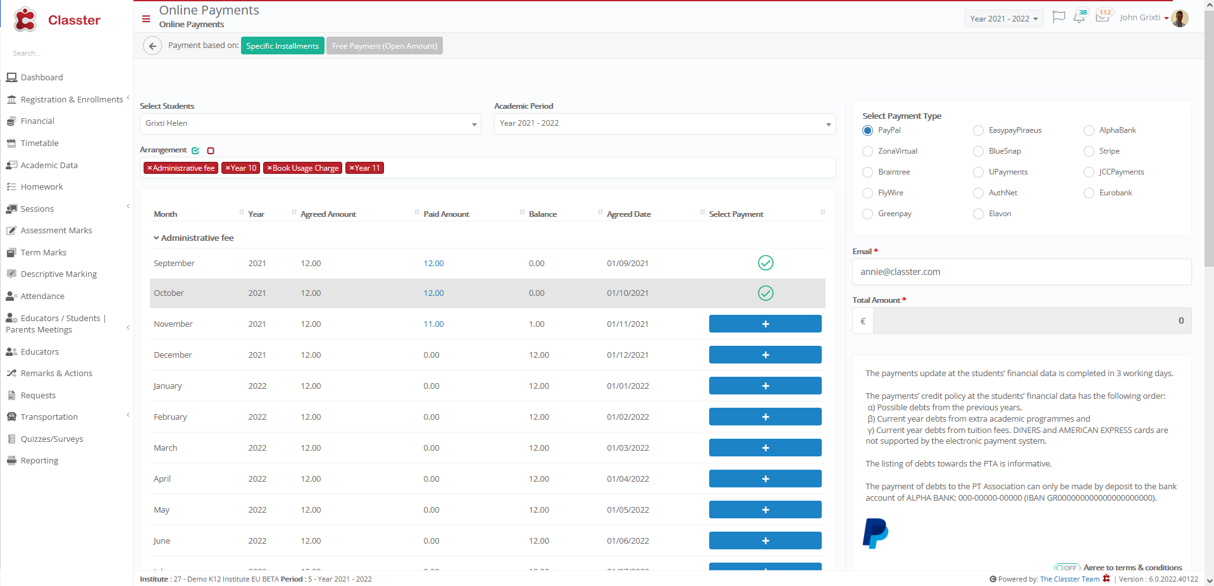The width and height of the screenshot is (1214, 586).
Task: Expand the Transportation sidebar menu
Action: (128, 415)
